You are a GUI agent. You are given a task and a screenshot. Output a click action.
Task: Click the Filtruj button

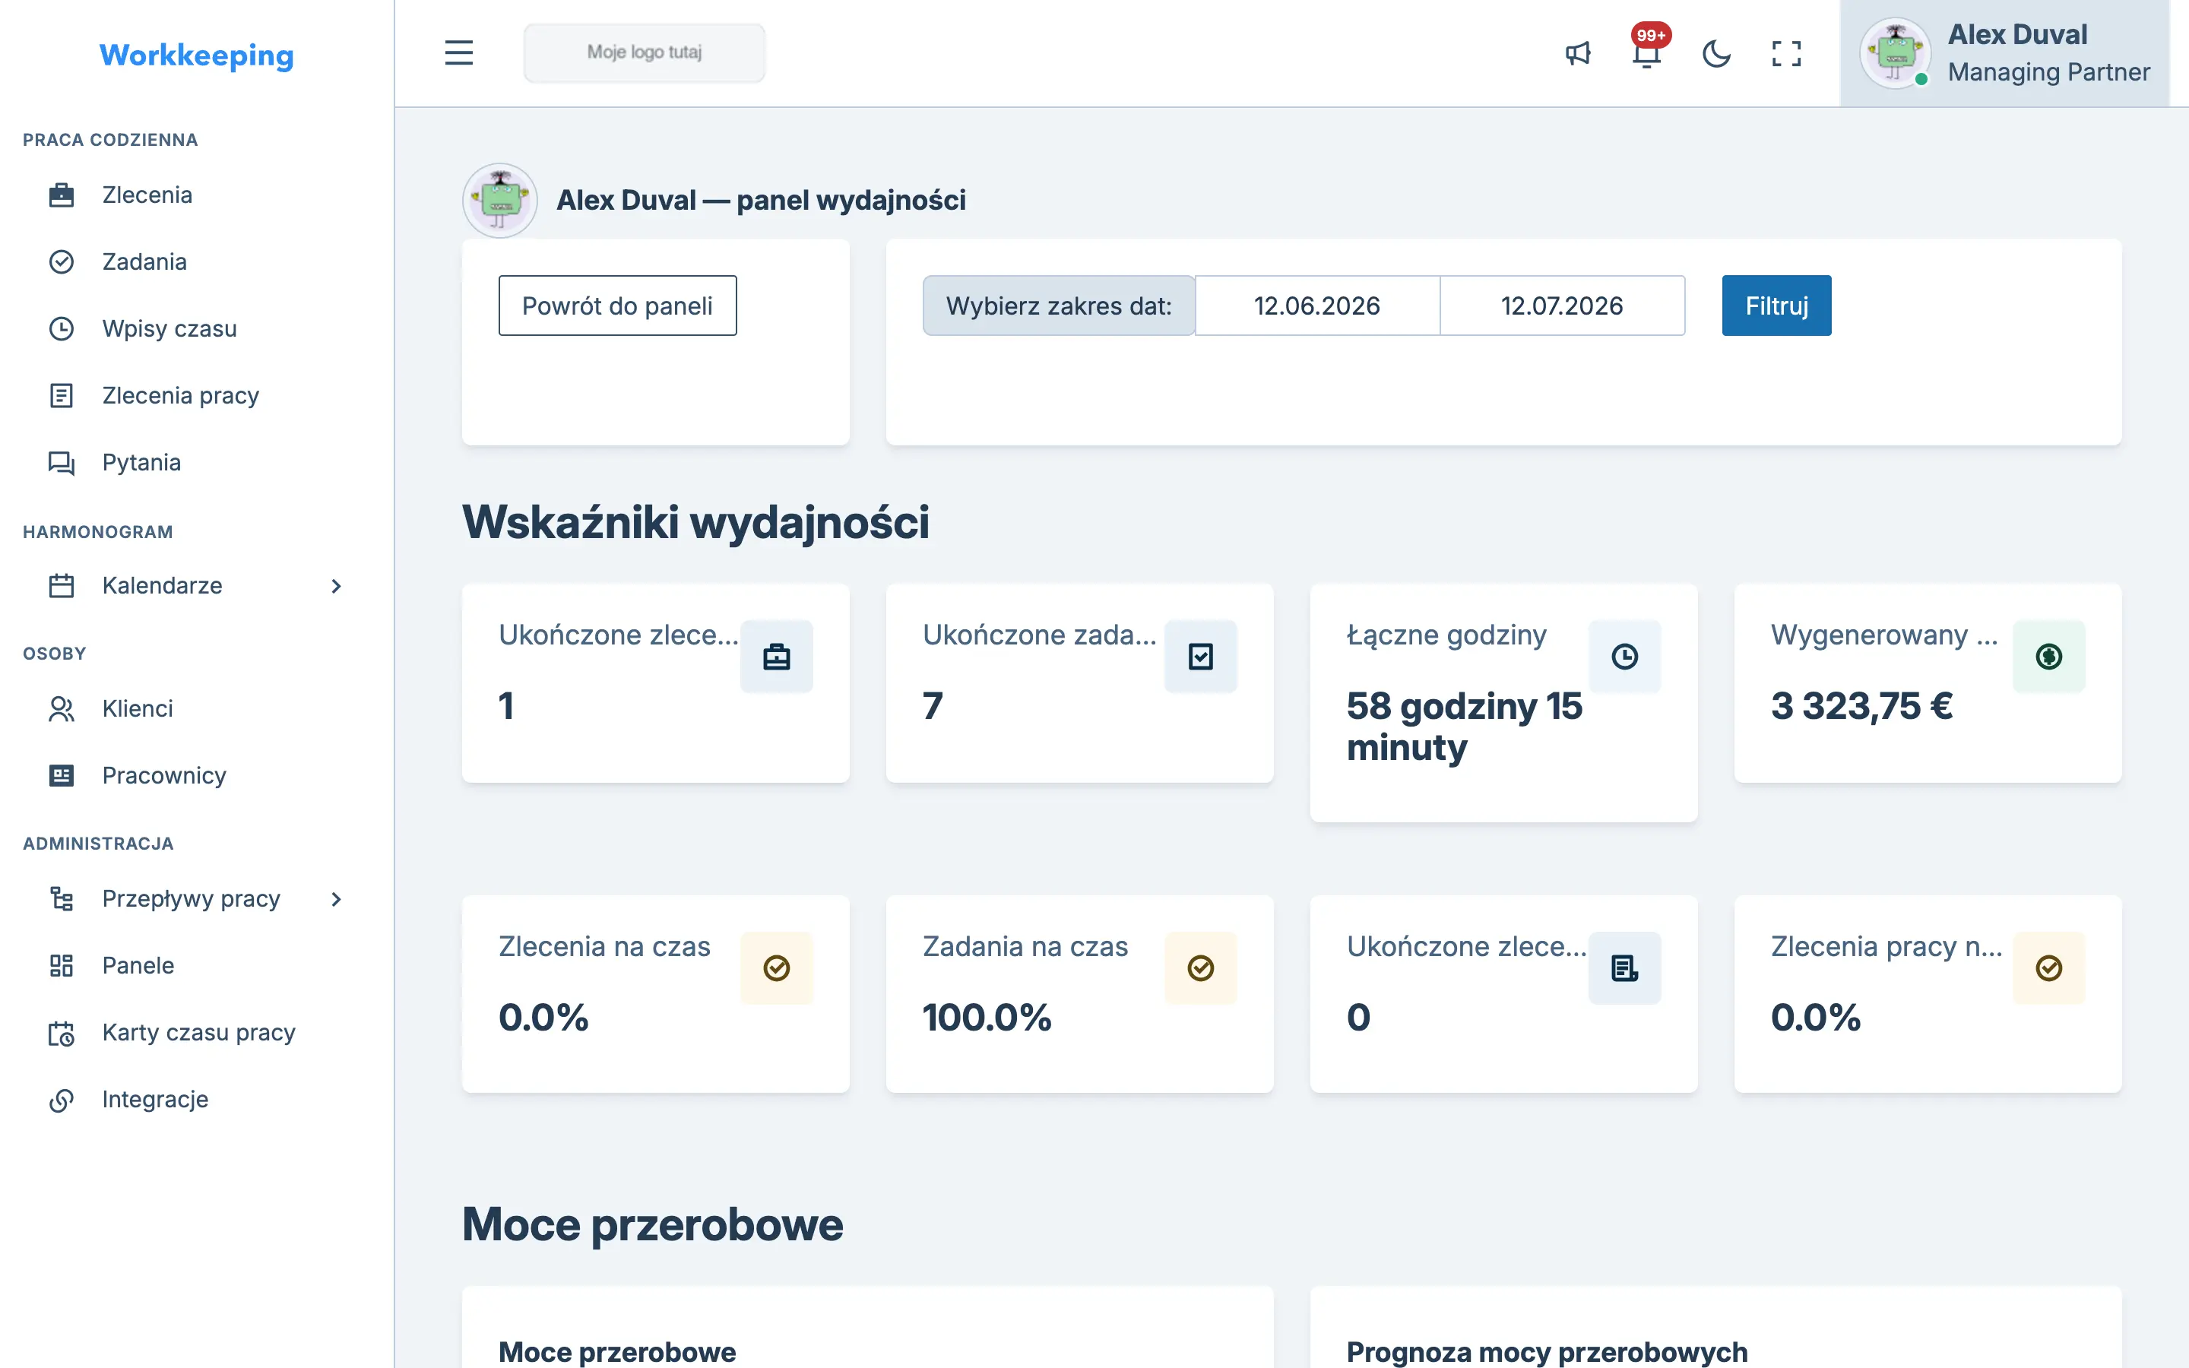pyautogui.click(x=1776, y=305)
